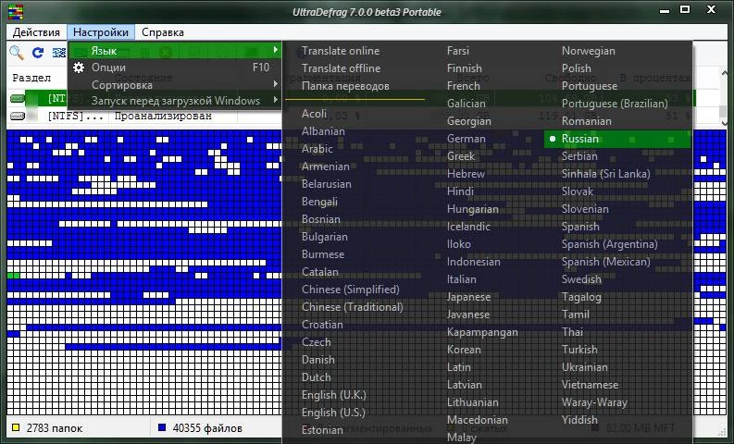Screen dimensions: 734x444
Task: Open Папка переводов translations folder
Action: (345, 86)
